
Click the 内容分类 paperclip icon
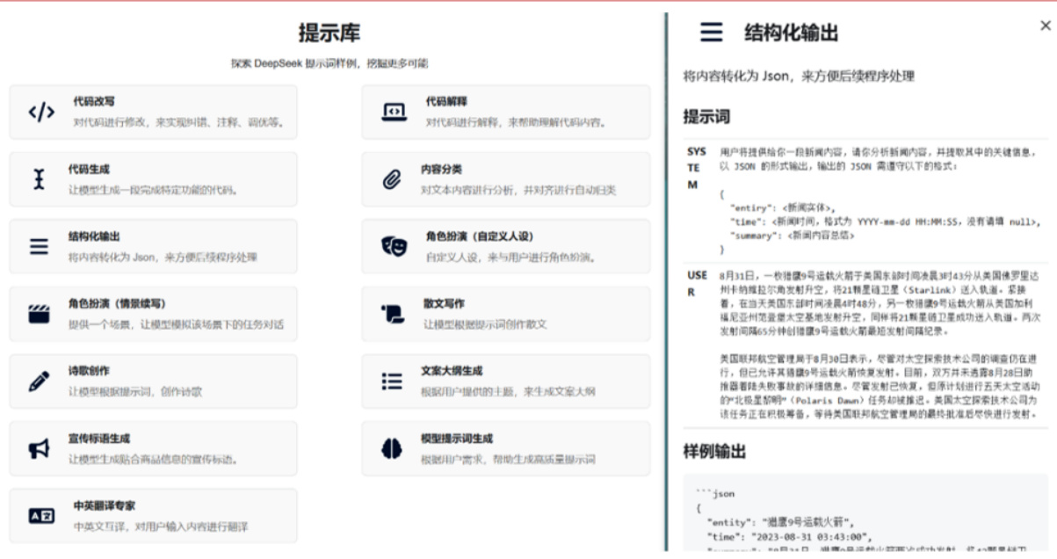(391, 180)
